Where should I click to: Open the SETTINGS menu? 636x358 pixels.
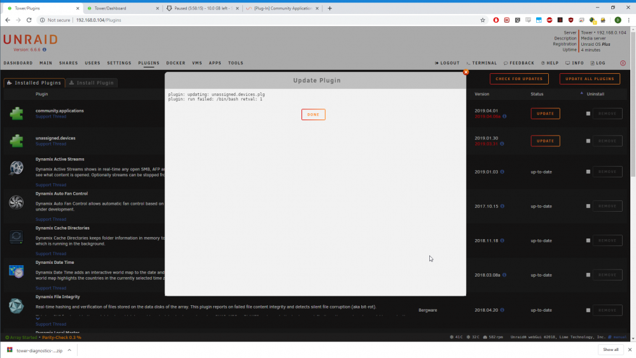pyautogui.click(x=120, y=63)
